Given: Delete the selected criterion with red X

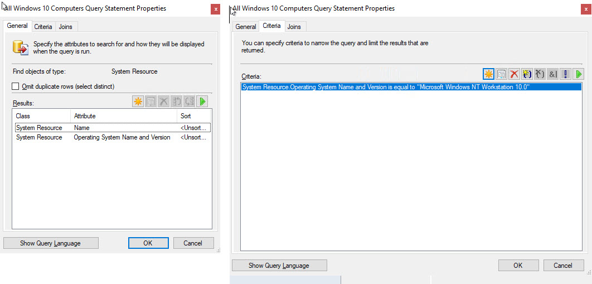Looking at the screenshot, I should [x=514, y=74].
